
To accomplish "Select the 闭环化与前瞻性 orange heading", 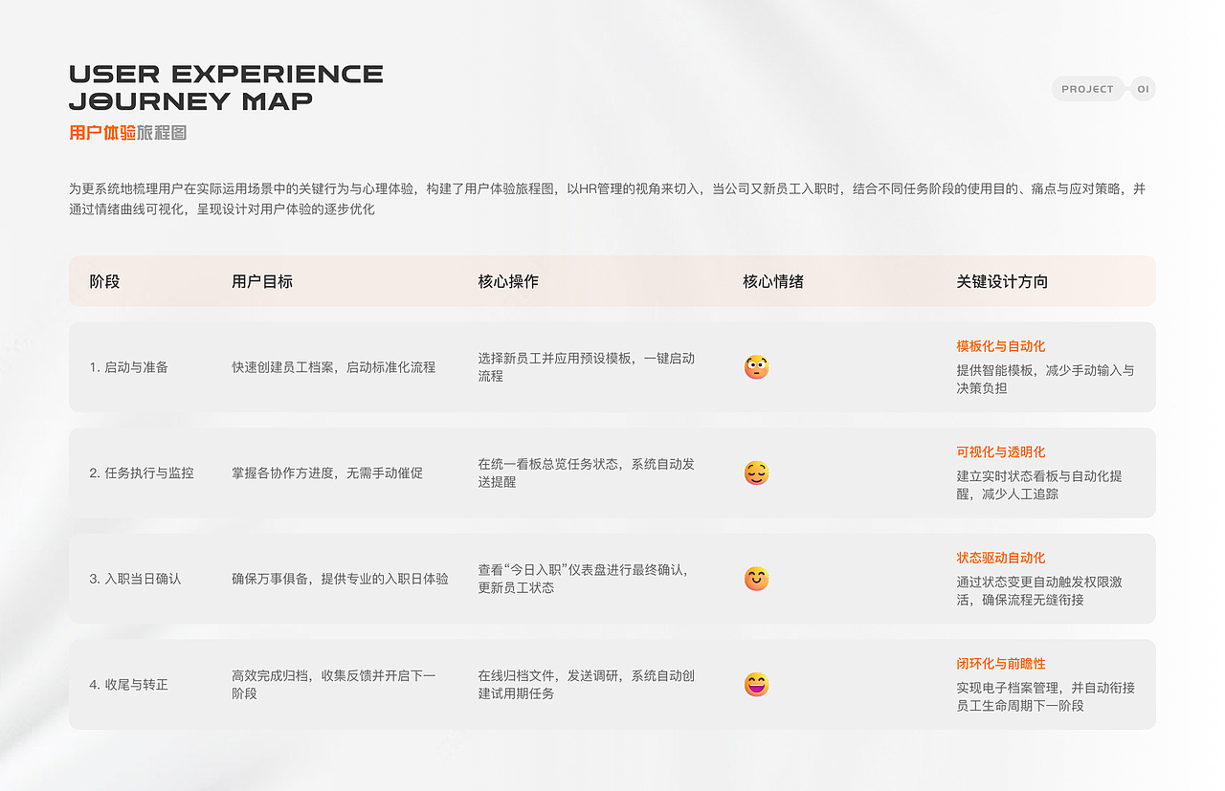I will 999,663.
